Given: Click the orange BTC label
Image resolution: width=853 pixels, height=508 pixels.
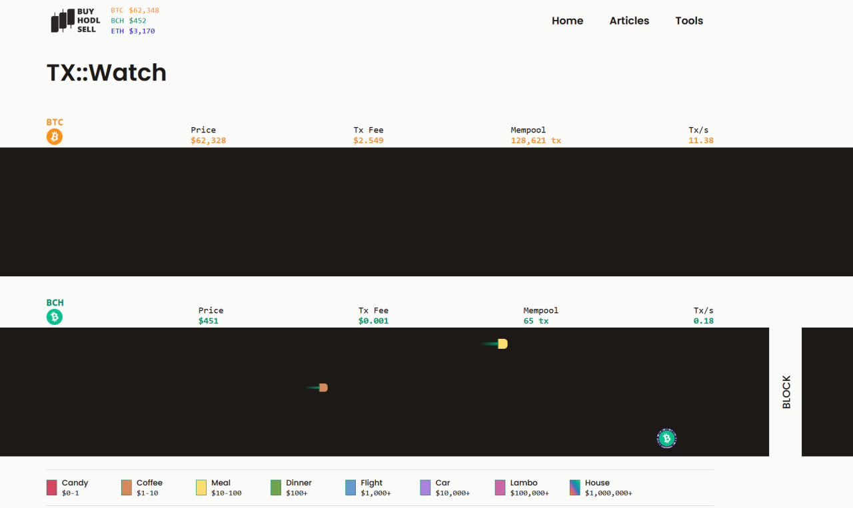Looking at the screenshot, I should click(55, 123).
